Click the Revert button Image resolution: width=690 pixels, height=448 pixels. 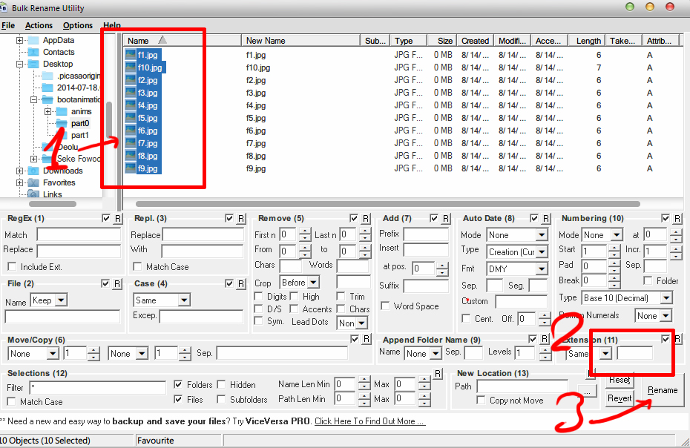pyautogui.click(x=620, y=398)
